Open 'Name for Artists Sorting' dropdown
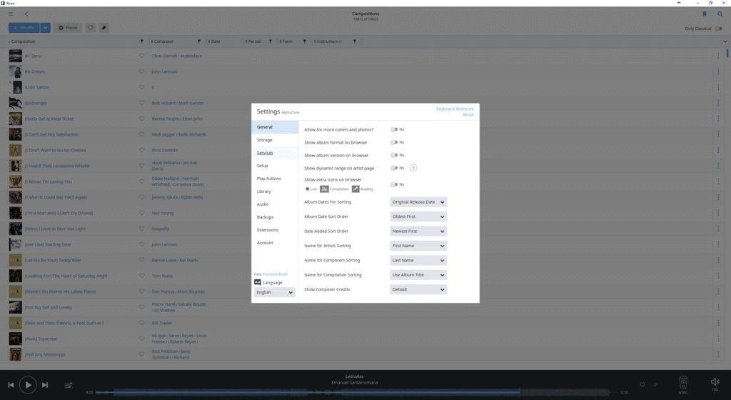 (x=418, y=245)
